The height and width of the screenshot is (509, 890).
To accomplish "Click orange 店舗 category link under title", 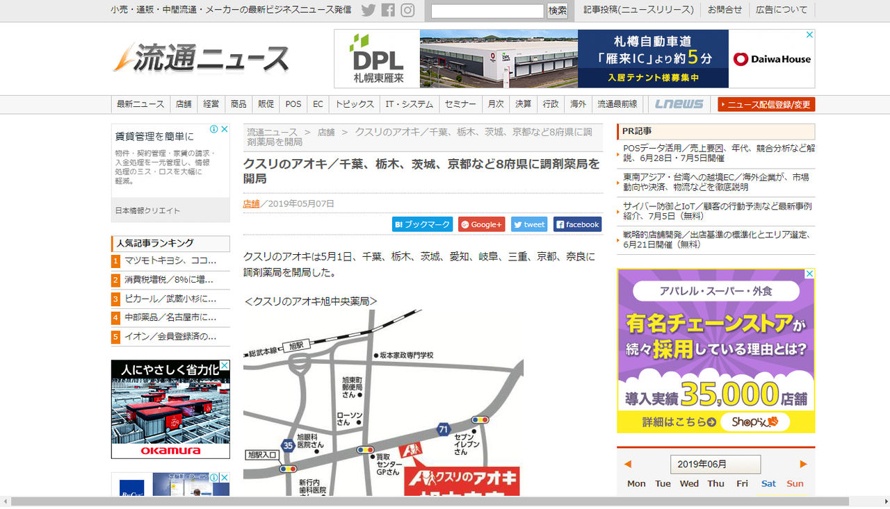I will (251, 203).
